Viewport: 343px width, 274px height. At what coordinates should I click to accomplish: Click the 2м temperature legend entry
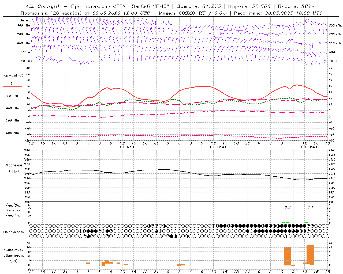point(13,83)
